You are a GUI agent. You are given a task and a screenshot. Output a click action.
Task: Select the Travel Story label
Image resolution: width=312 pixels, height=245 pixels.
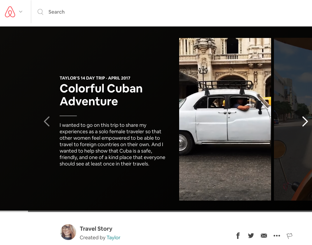(x=96, y=229)
